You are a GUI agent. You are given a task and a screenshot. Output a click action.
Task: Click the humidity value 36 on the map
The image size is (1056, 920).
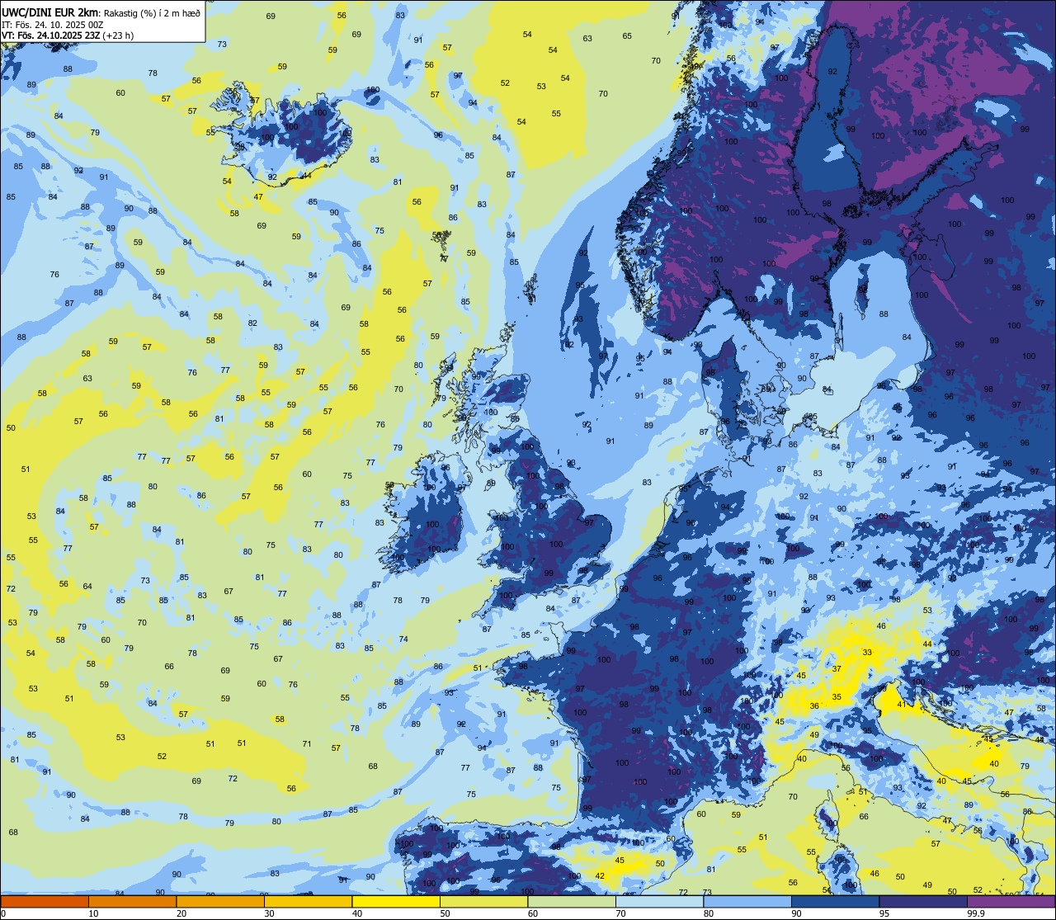814,705
